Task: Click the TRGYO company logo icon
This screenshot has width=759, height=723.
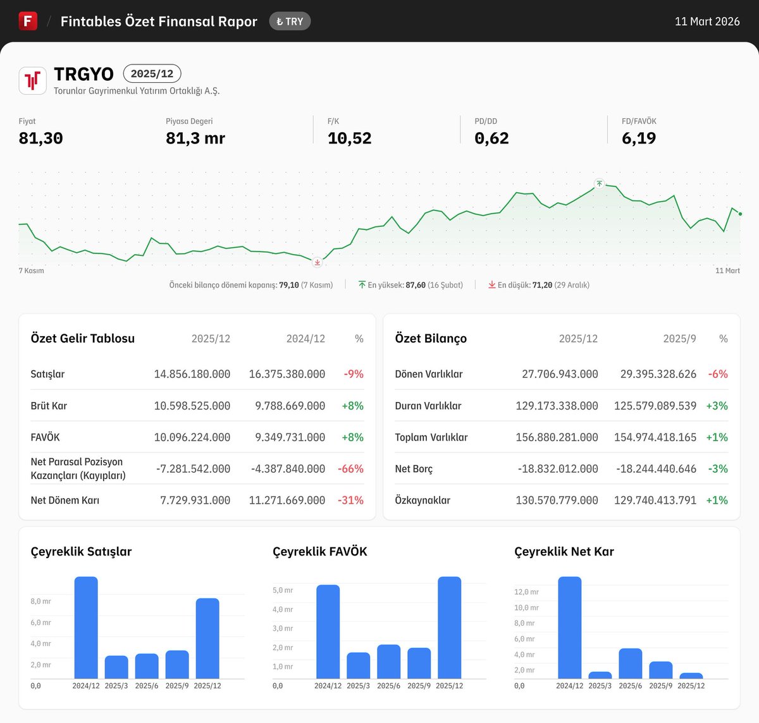Action: pyautogui.click(x=32, y=81)
